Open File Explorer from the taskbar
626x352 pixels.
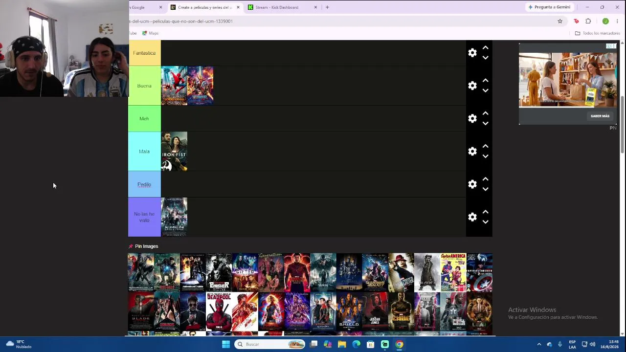click(x=342, y=344)
